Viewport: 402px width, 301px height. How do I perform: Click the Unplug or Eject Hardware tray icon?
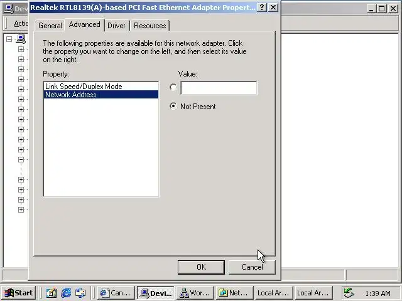(x=349, y=293)
